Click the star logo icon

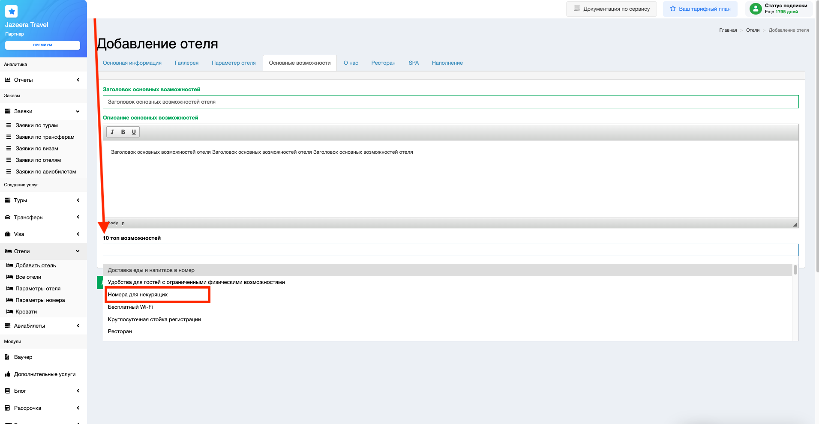tap(12, 12)
